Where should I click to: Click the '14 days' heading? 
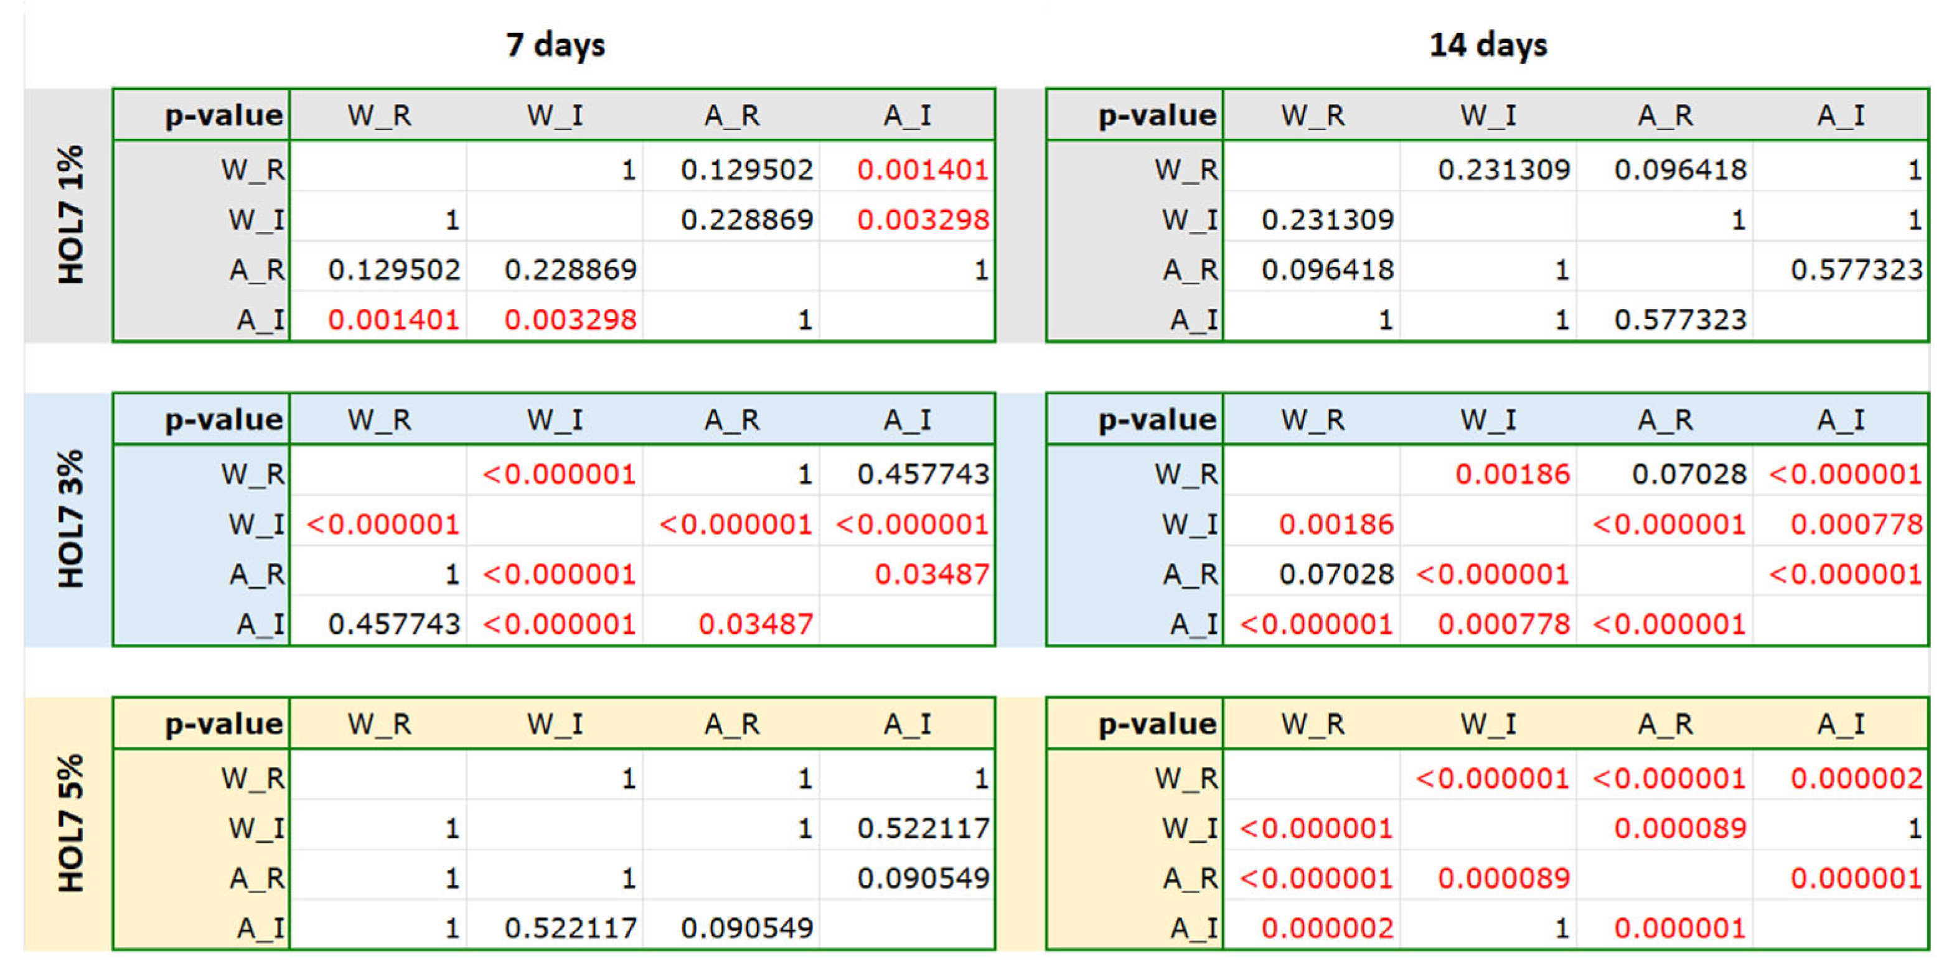tap(1488, 45)
